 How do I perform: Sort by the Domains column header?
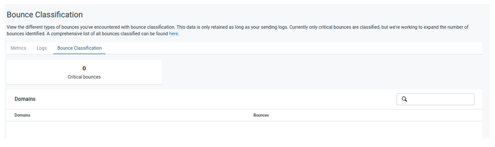[x=22, y=115]
